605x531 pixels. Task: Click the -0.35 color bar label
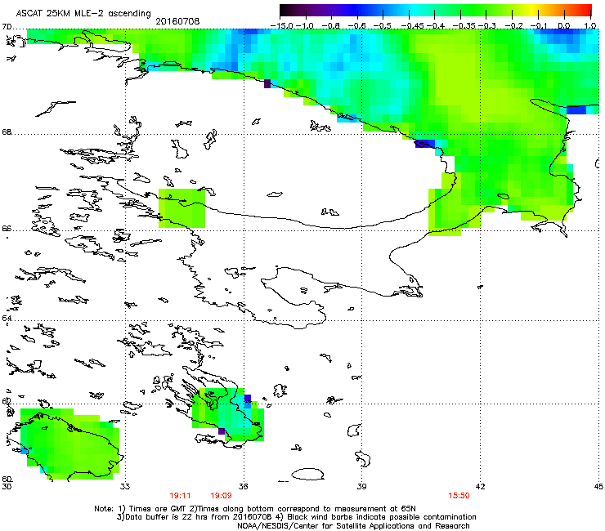(x=464, y=26)
